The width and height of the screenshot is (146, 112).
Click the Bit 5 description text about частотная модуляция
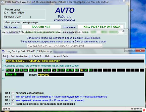pyautogui.click(x=61, y=97)
